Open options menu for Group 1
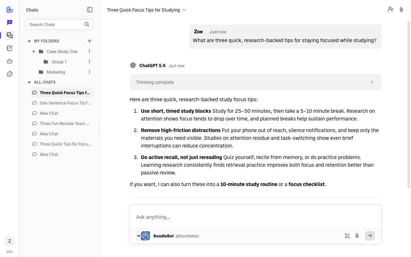The image size is (411, 257). click(x=90, y=62)
